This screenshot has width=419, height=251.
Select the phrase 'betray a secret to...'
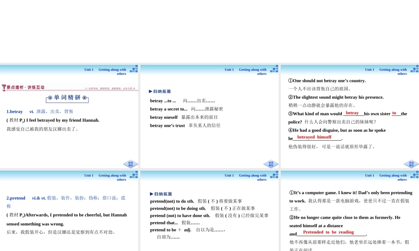pos(168,109)
